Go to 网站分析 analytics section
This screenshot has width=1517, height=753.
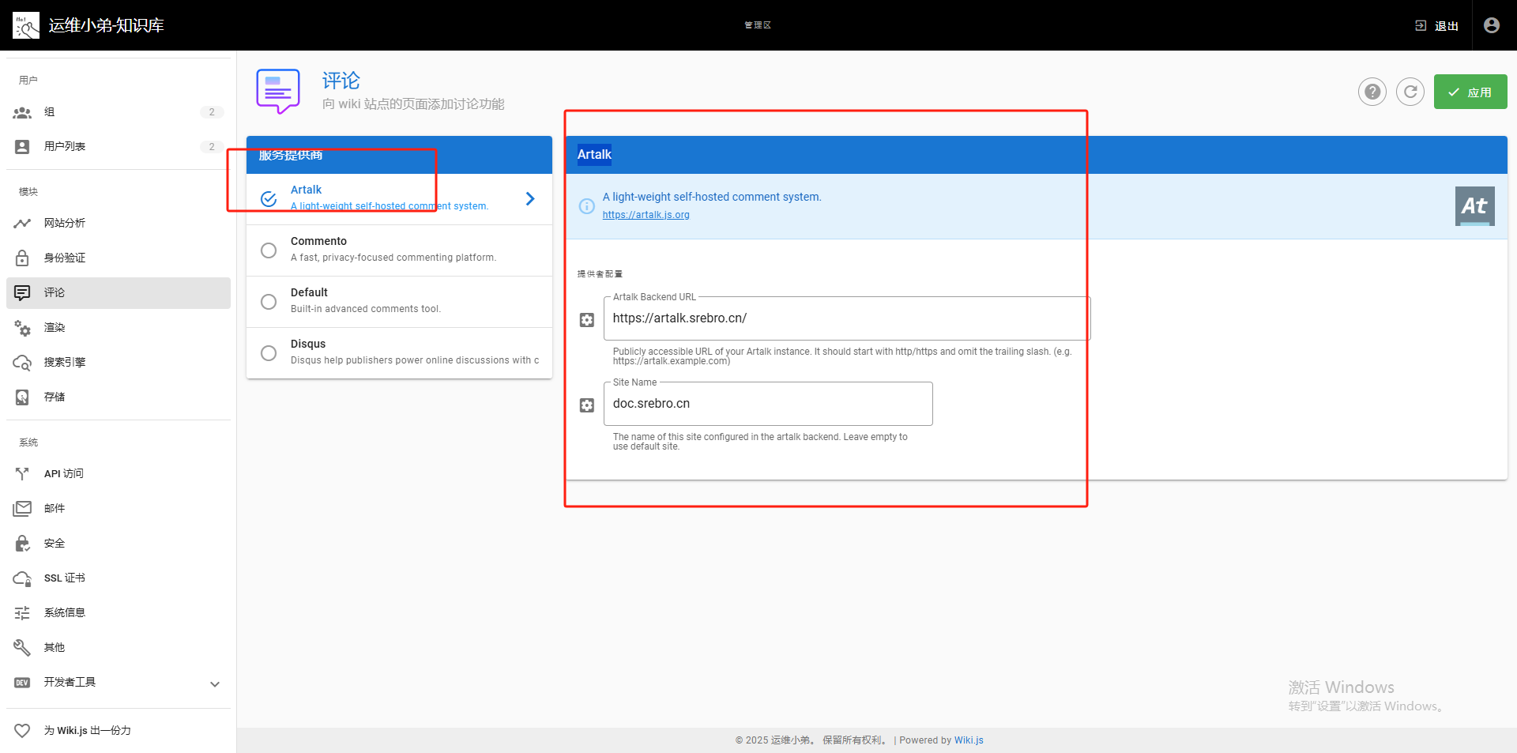click(x=119, y=224)
